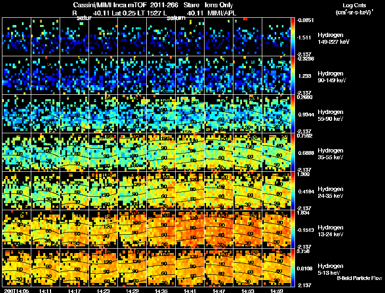Click the 14:17 time axis label
Image resolution: width=385 pixels, height=293 pixels.
point(75,291)
